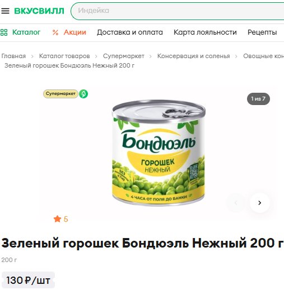Open the hamburger menu icon

pyautogui.click(x=5, y=11)
